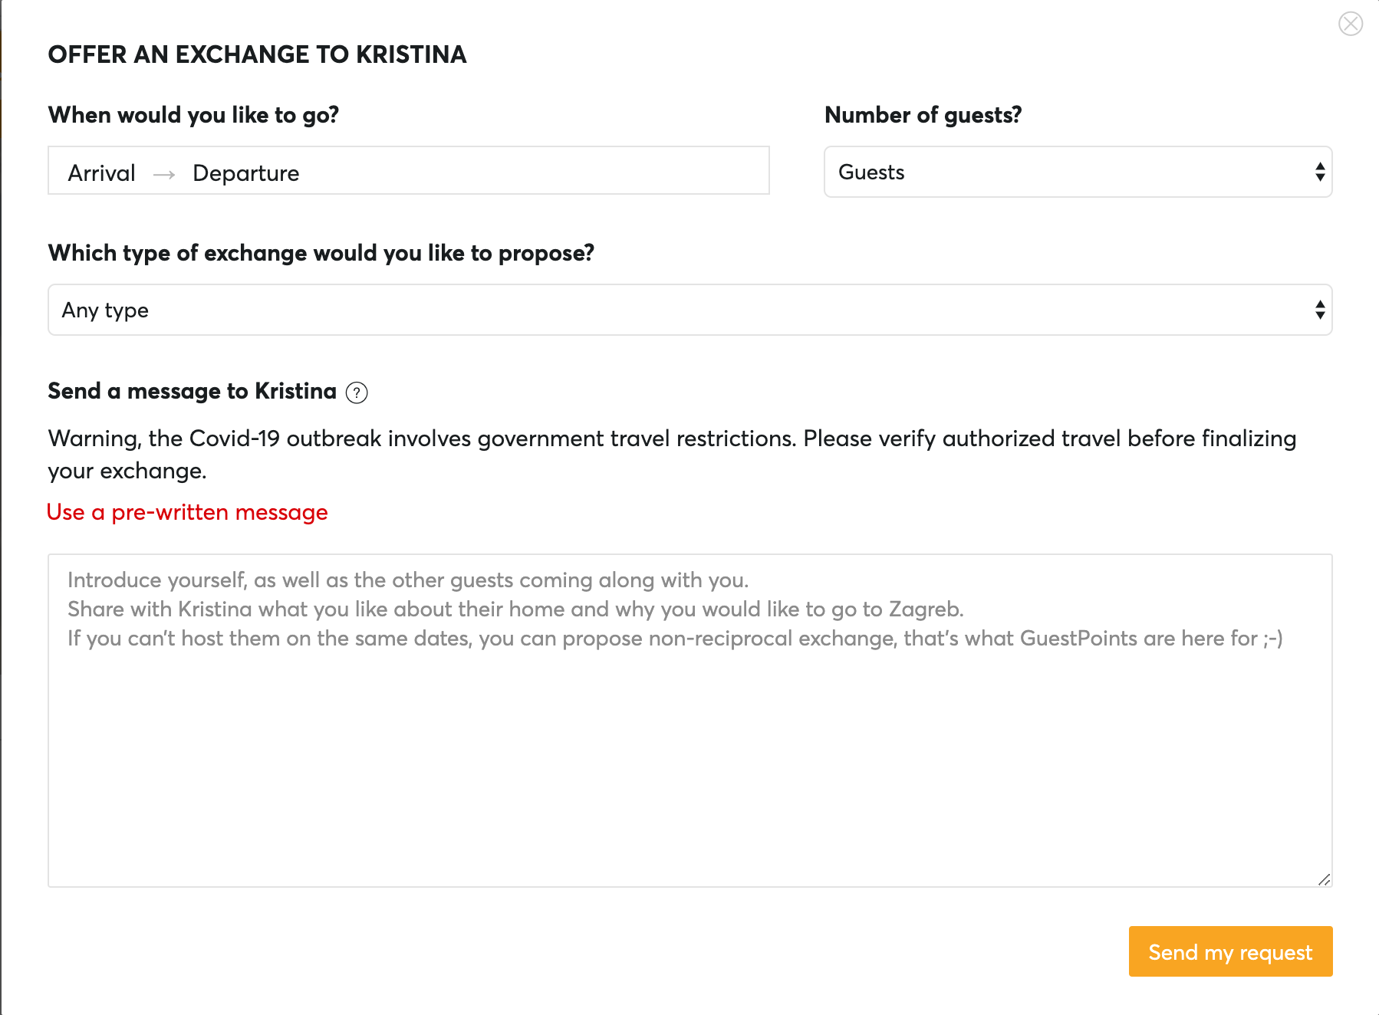Open the Arrival date picker
Viewport: 1379px width, 1015px height.
tap(102, 173)
